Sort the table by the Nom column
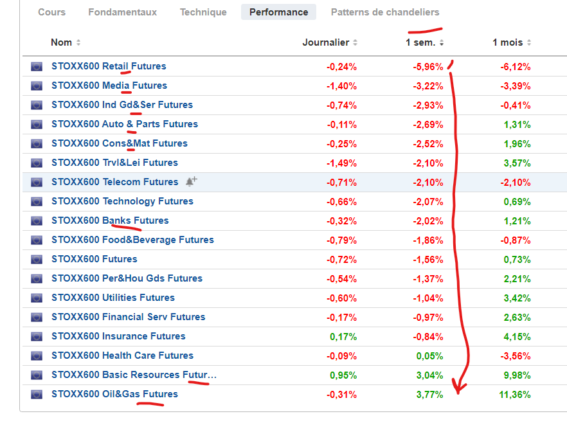Image resolution: width=567 pixels, height=432 pixels. [x=66, y=42]
